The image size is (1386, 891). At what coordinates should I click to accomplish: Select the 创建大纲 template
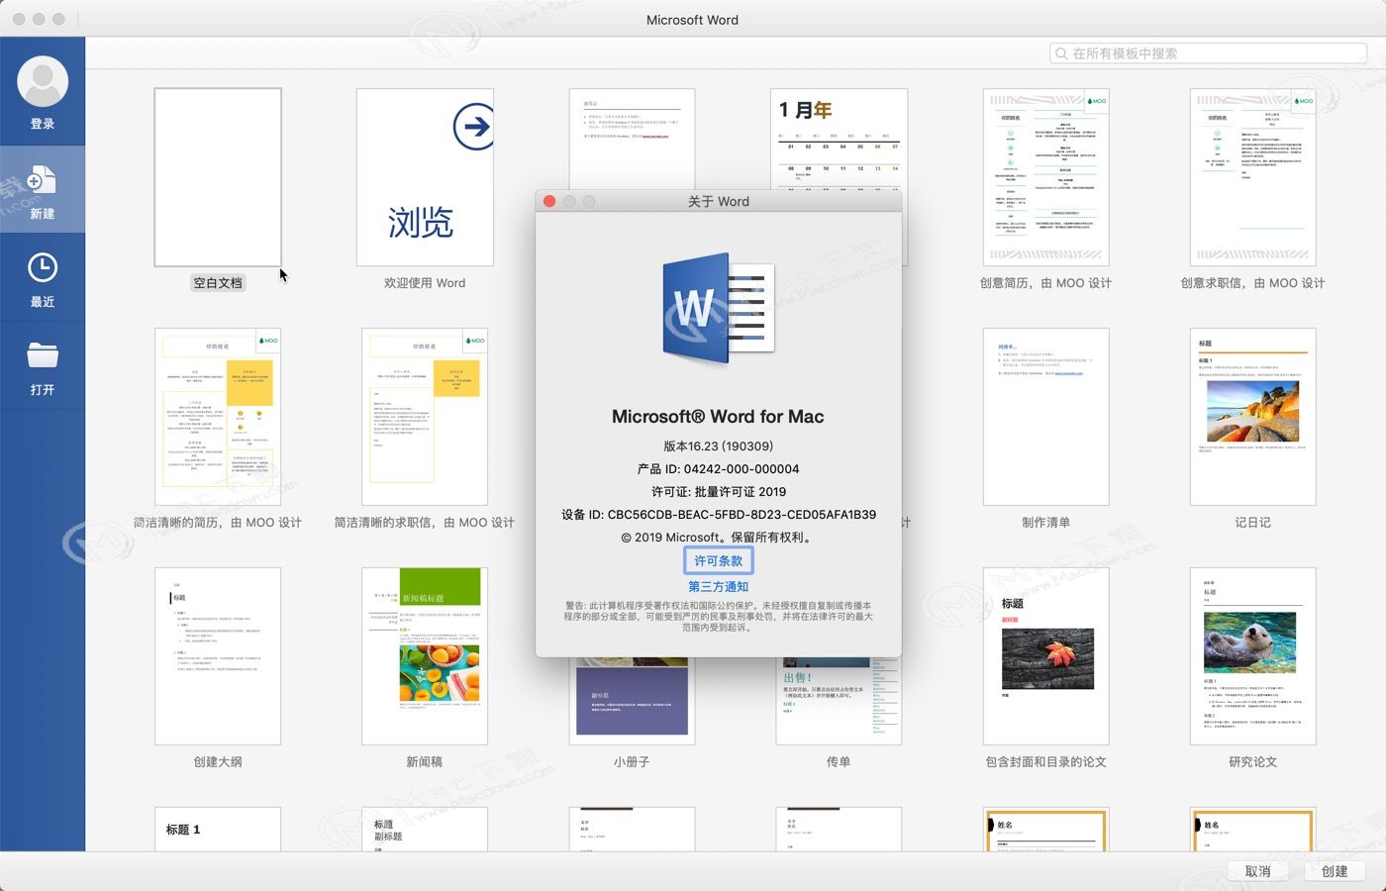point(218,656)
